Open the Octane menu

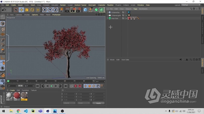coord(126,5)
